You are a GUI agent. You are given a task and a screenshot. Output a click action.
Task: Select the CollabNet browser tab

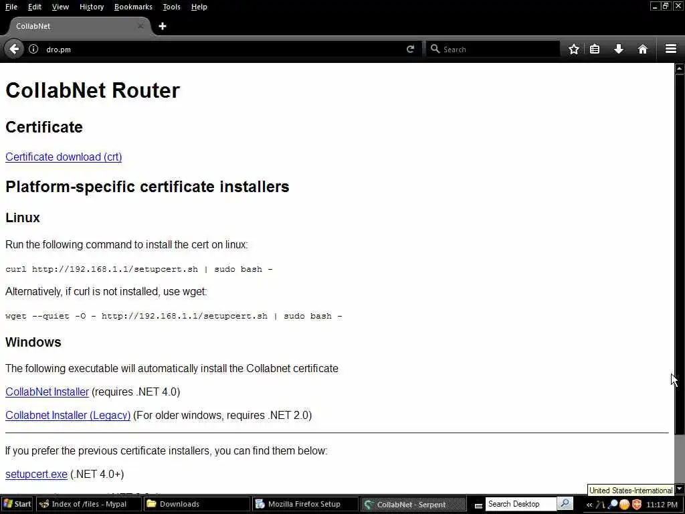tap(79, 26)
